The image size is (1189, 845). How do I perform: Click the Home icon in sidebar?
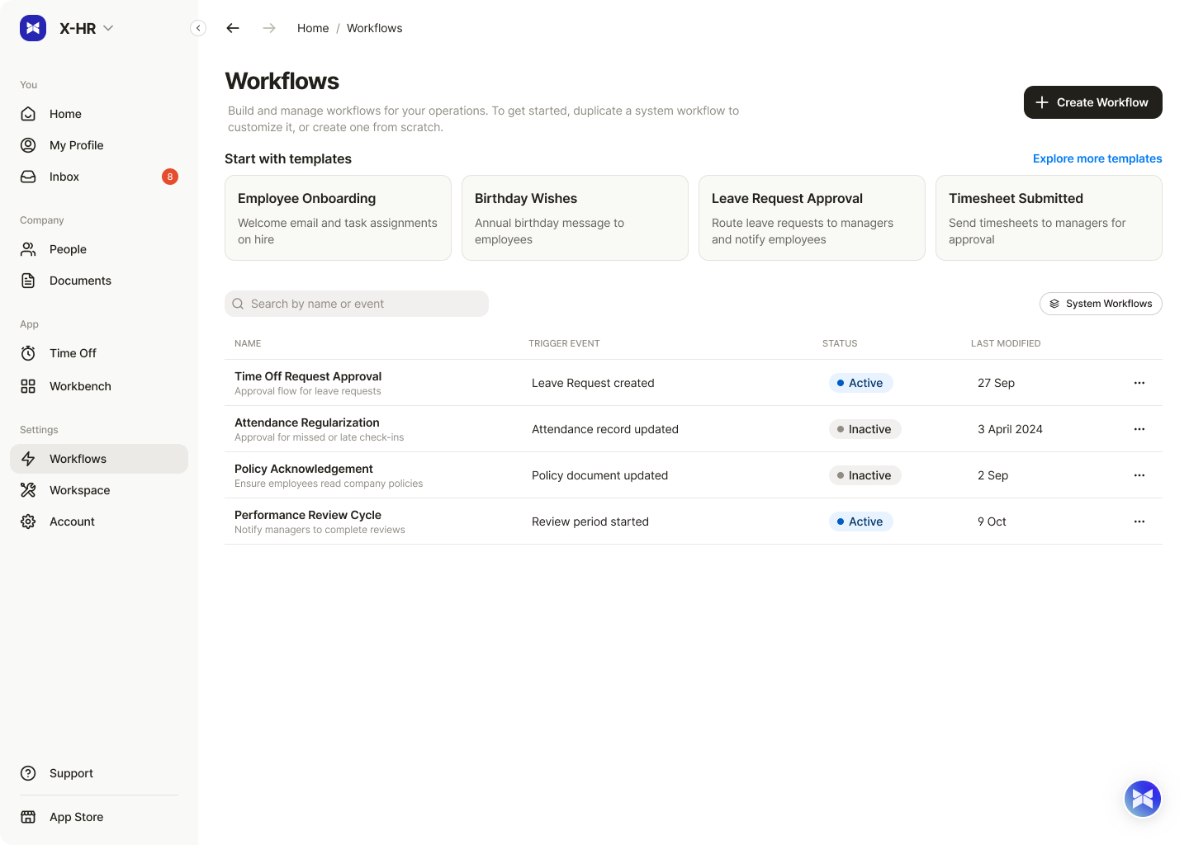(28, 114)
